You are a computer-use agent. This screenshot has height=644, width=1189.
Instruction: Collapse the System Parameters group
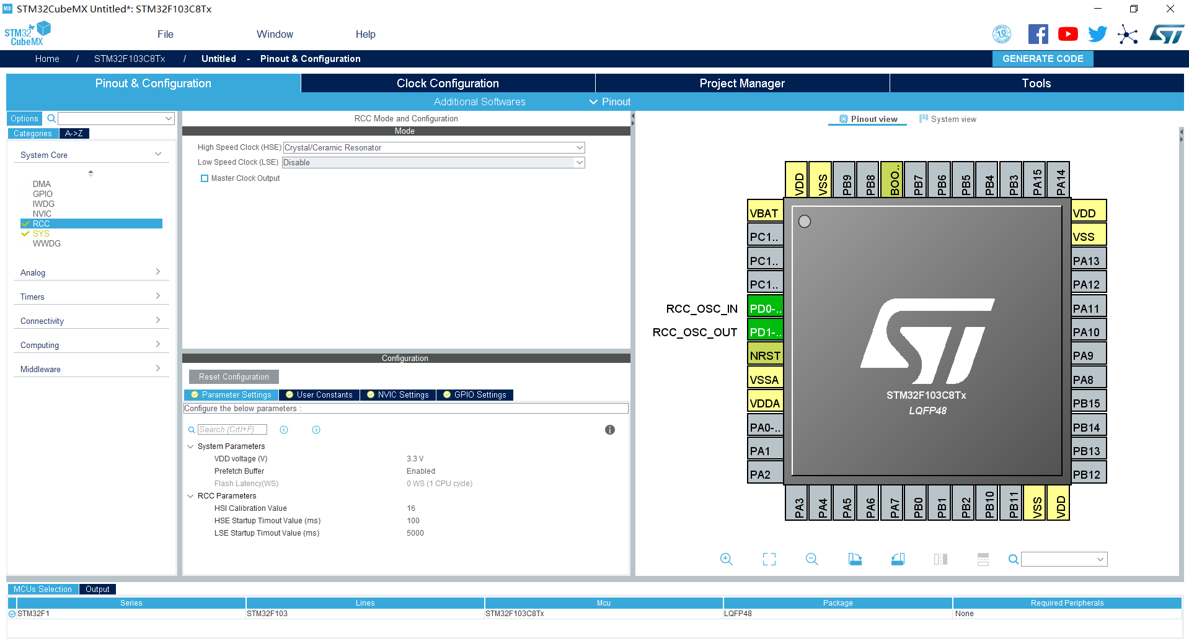[190, 446]
